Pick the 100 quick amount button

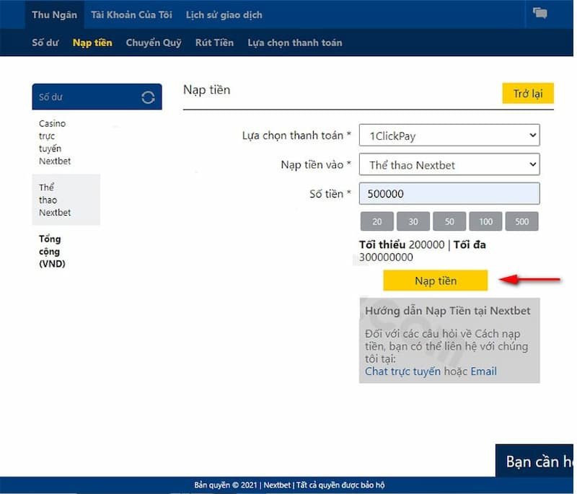click(x=485, y=221)
